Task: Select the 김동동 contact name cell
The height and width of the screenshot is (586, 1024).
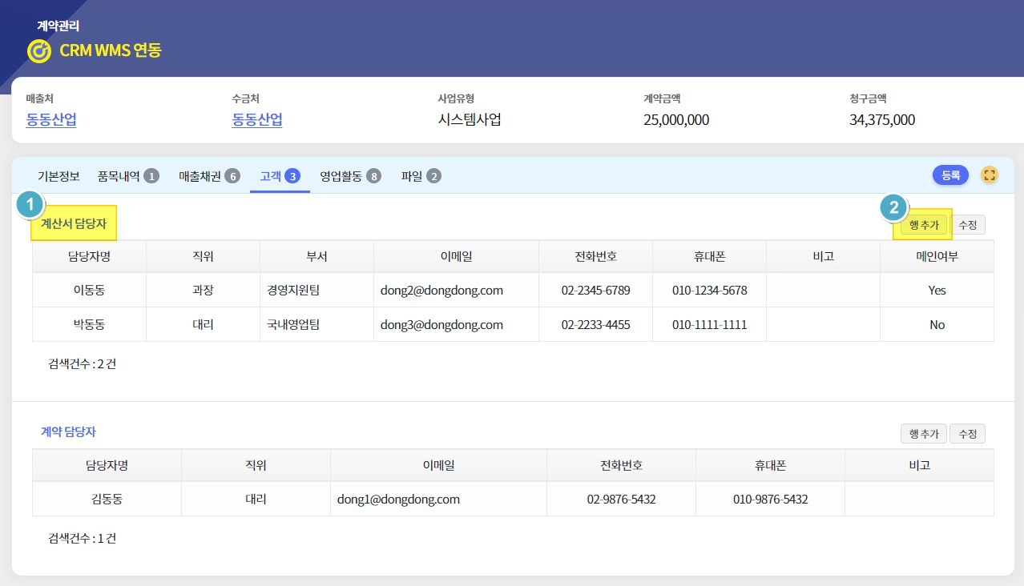Action: point(107,499)
